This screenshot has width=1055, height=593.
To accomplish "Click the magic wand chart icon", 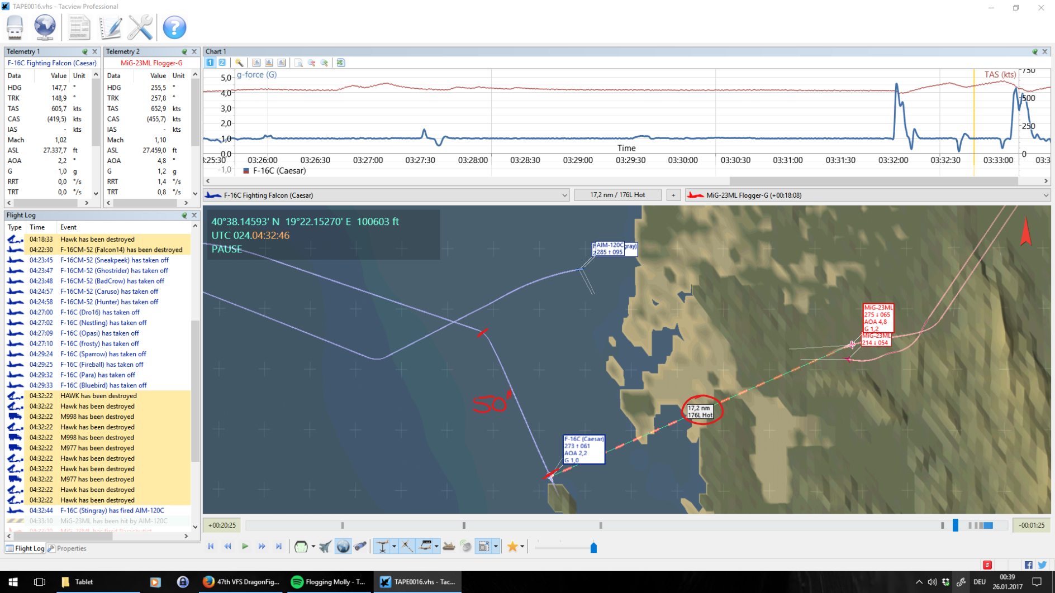I will pyautogui.click(x=239, y=63).
